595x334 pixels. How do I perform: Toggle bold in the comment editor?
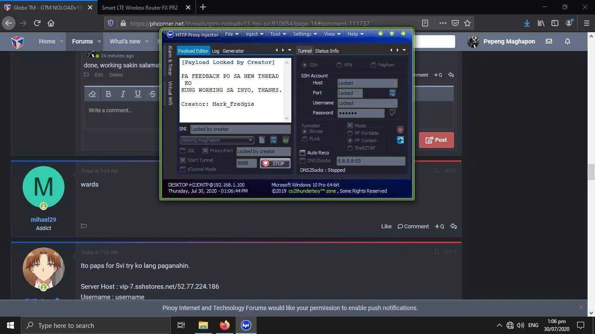(108, 94)
